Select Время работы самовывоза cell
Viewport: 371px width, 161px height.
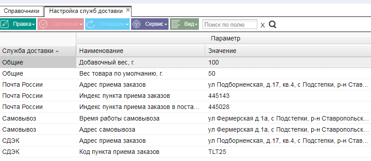[x=140, y=118]
